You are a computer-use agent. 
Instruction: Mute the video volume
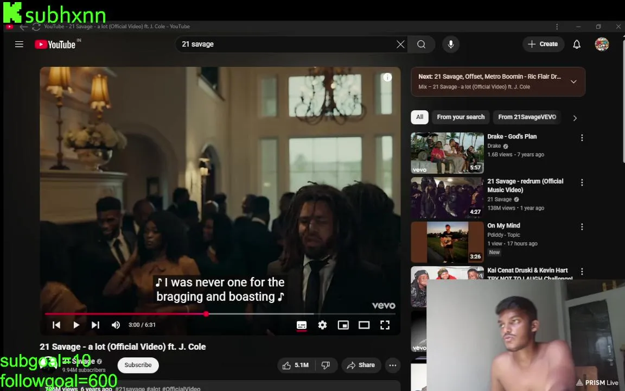coord(116,325)
